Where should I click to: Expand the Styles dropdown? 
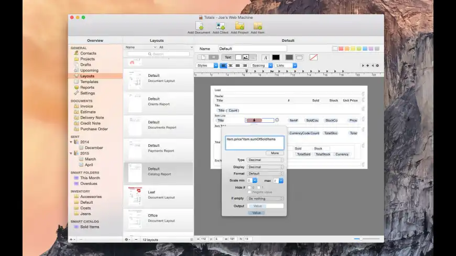[x=207, y=66]
